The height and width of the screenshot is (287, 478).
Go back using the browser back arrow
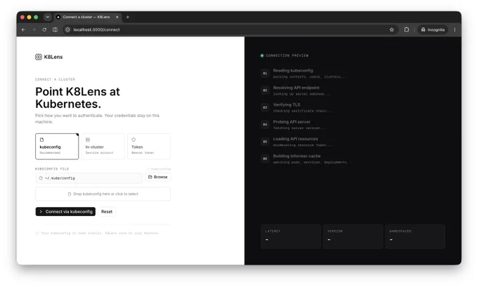23,29
